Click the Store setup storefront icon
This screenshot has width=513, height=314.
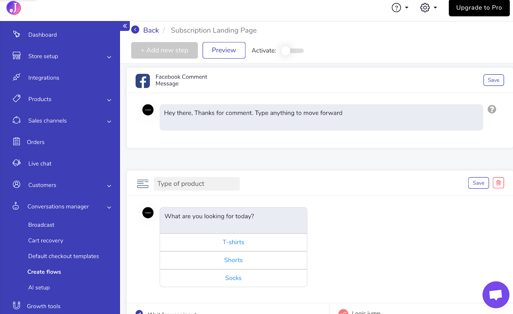point(16,56)
